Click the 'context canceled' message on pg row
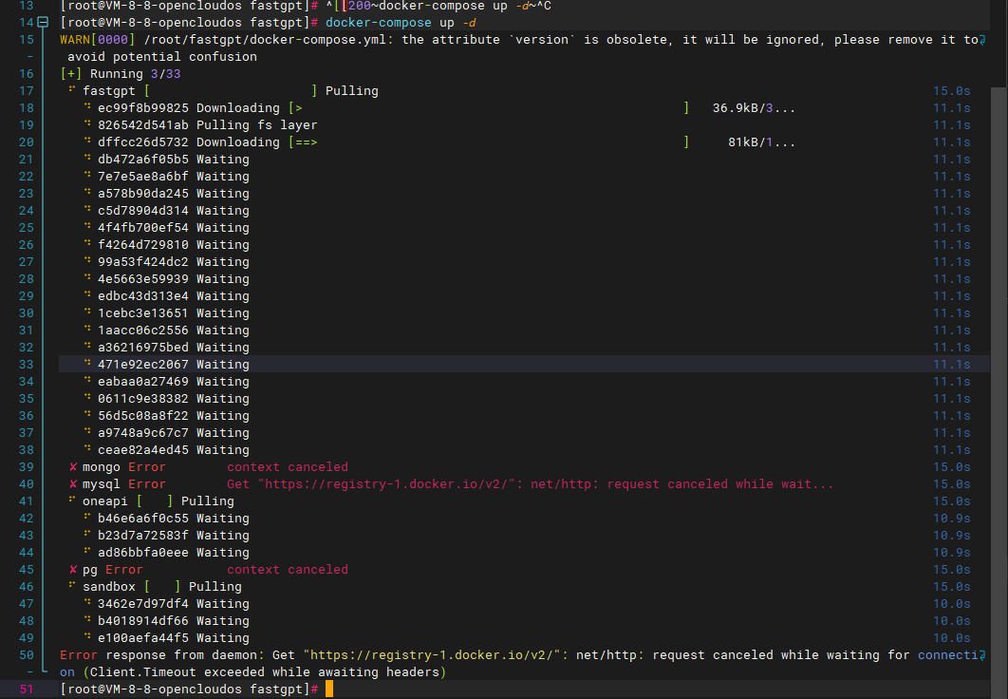This screenshot has height=699, width=1008. tap(288, 569)
